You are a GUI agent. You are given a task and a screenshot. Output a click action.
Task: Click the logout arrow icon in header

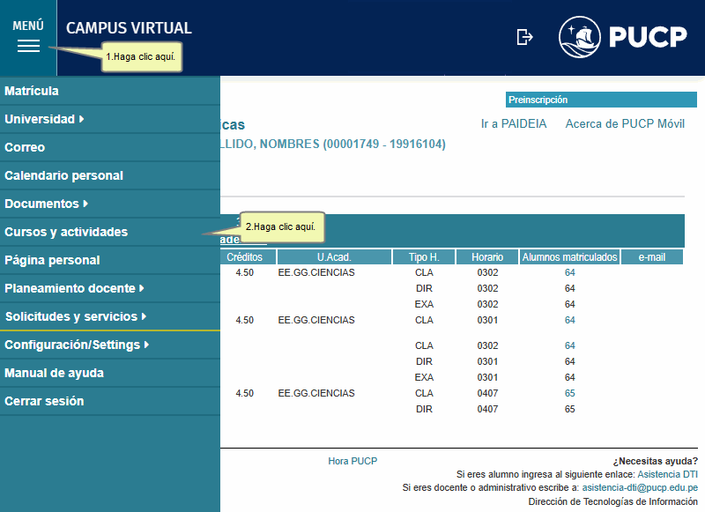coord(524,37)
